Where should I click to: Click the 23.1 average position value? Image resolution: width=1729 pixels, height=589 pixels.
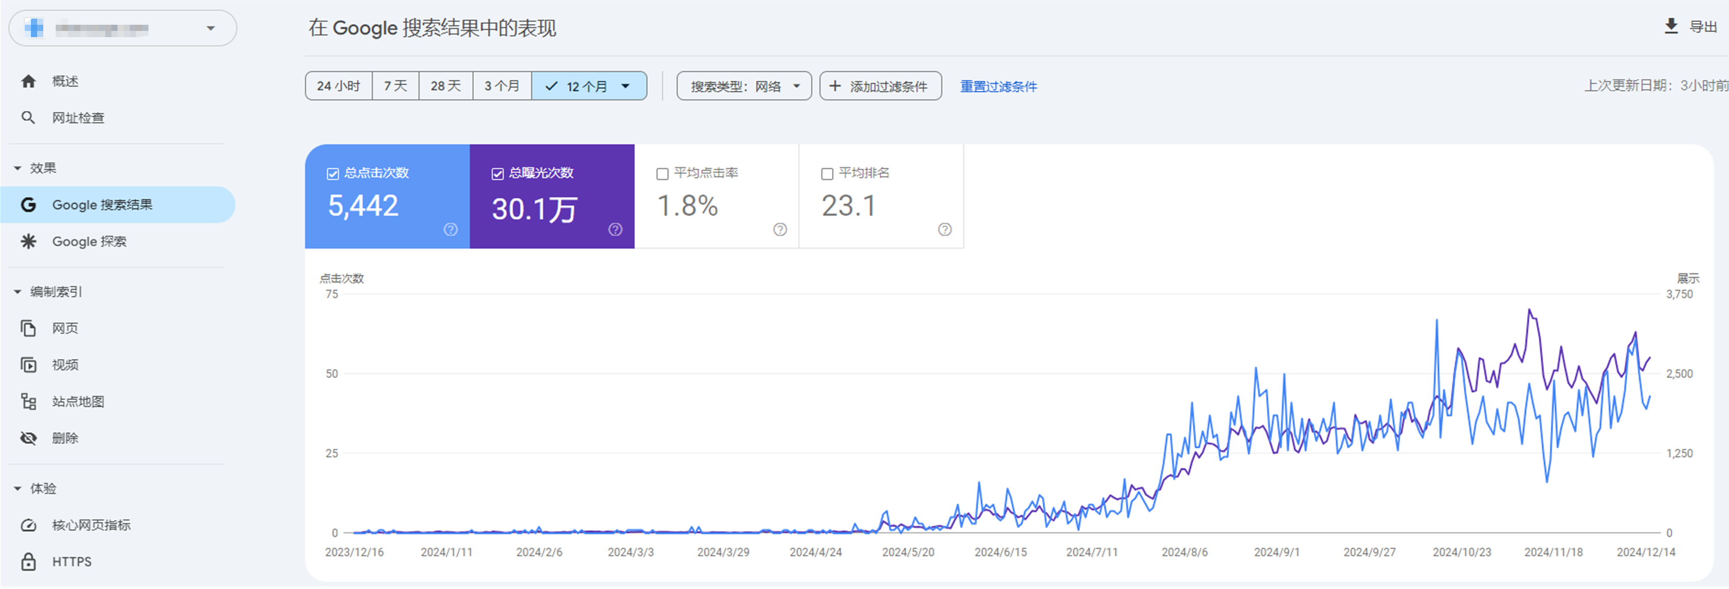click(x=849, y=205)
